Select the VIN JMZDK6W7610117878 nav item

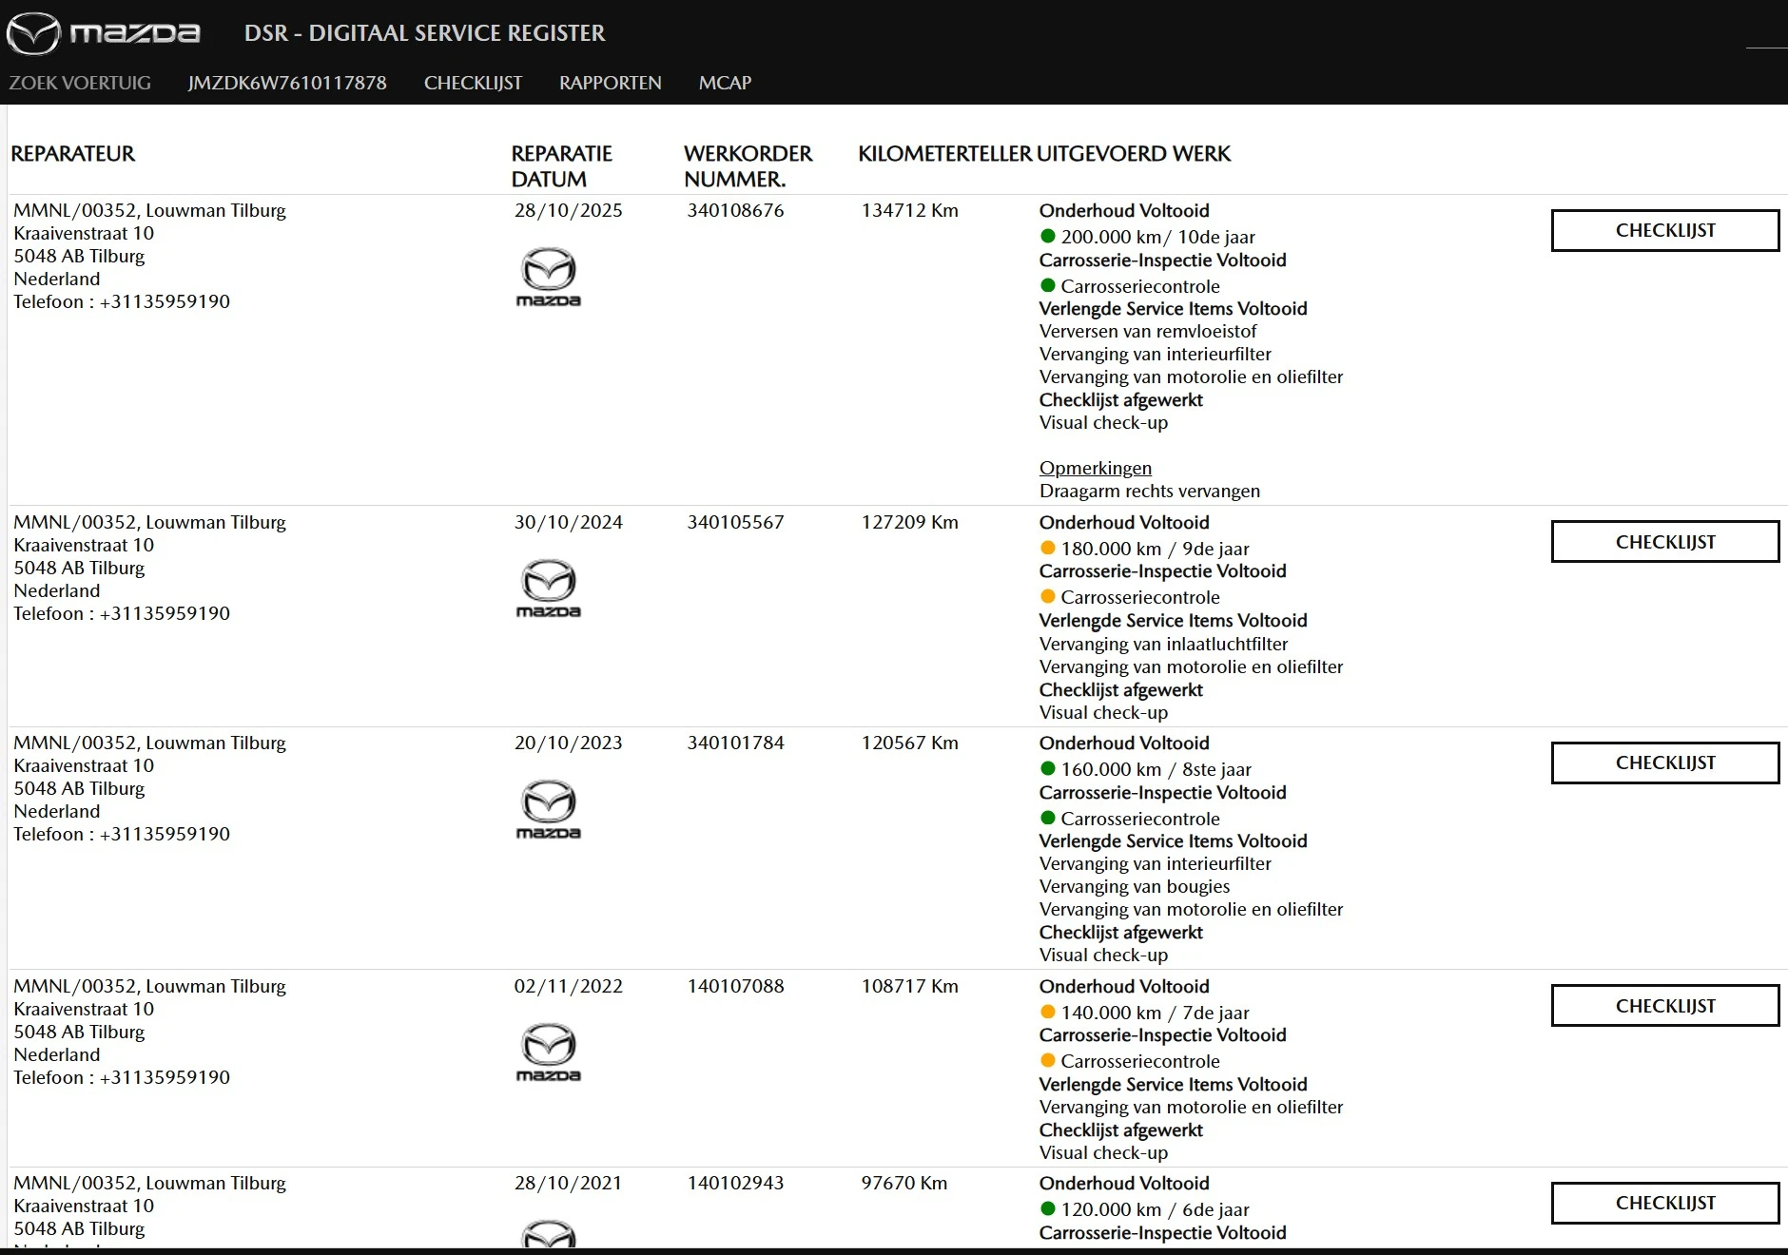[287, 83]
